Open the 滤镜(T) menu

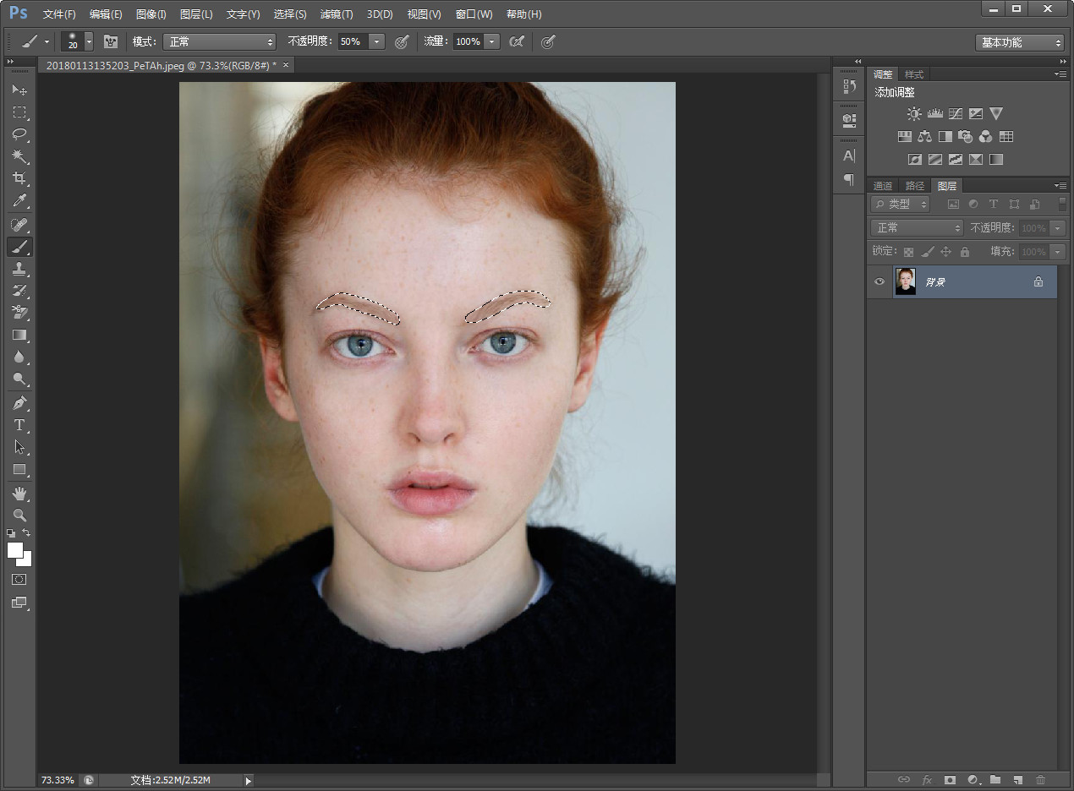pyautogui.click(x=337, y=14)
